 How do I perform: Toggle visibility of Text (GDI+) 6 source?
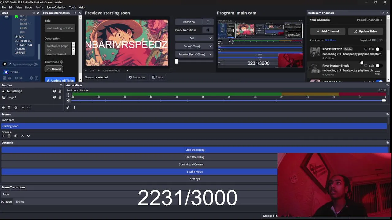[x=55, y=91]
